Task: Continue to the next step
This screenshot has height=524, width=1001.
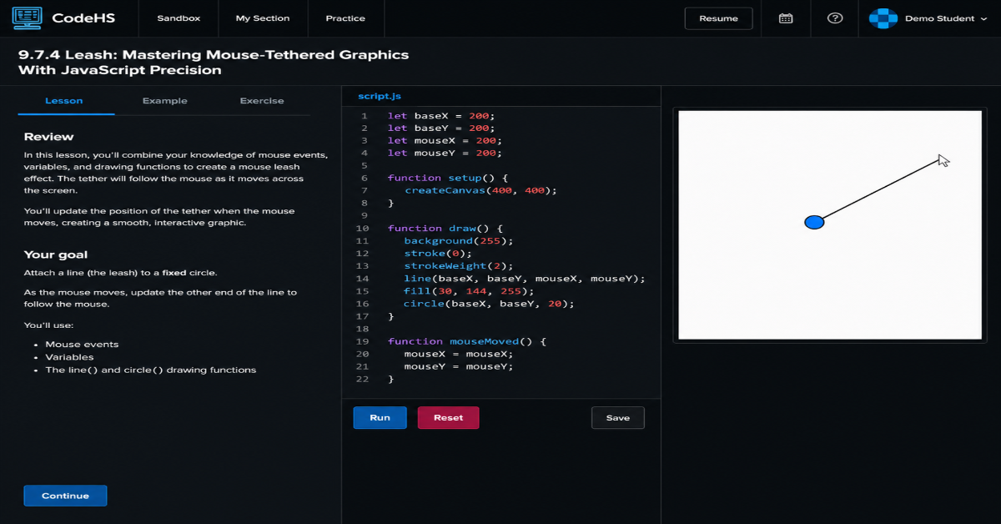Action: [x=65, y=496]
